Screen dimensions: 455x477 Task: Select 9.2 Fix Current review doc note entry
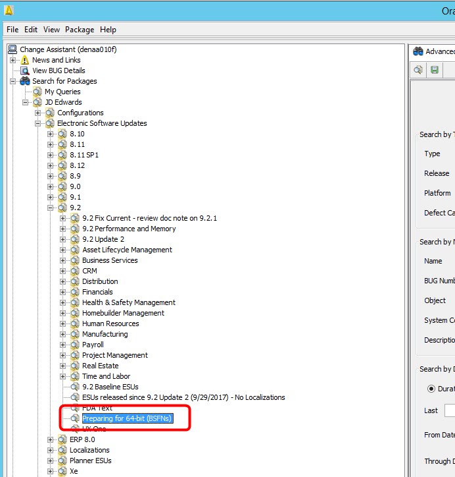(149, 218)
